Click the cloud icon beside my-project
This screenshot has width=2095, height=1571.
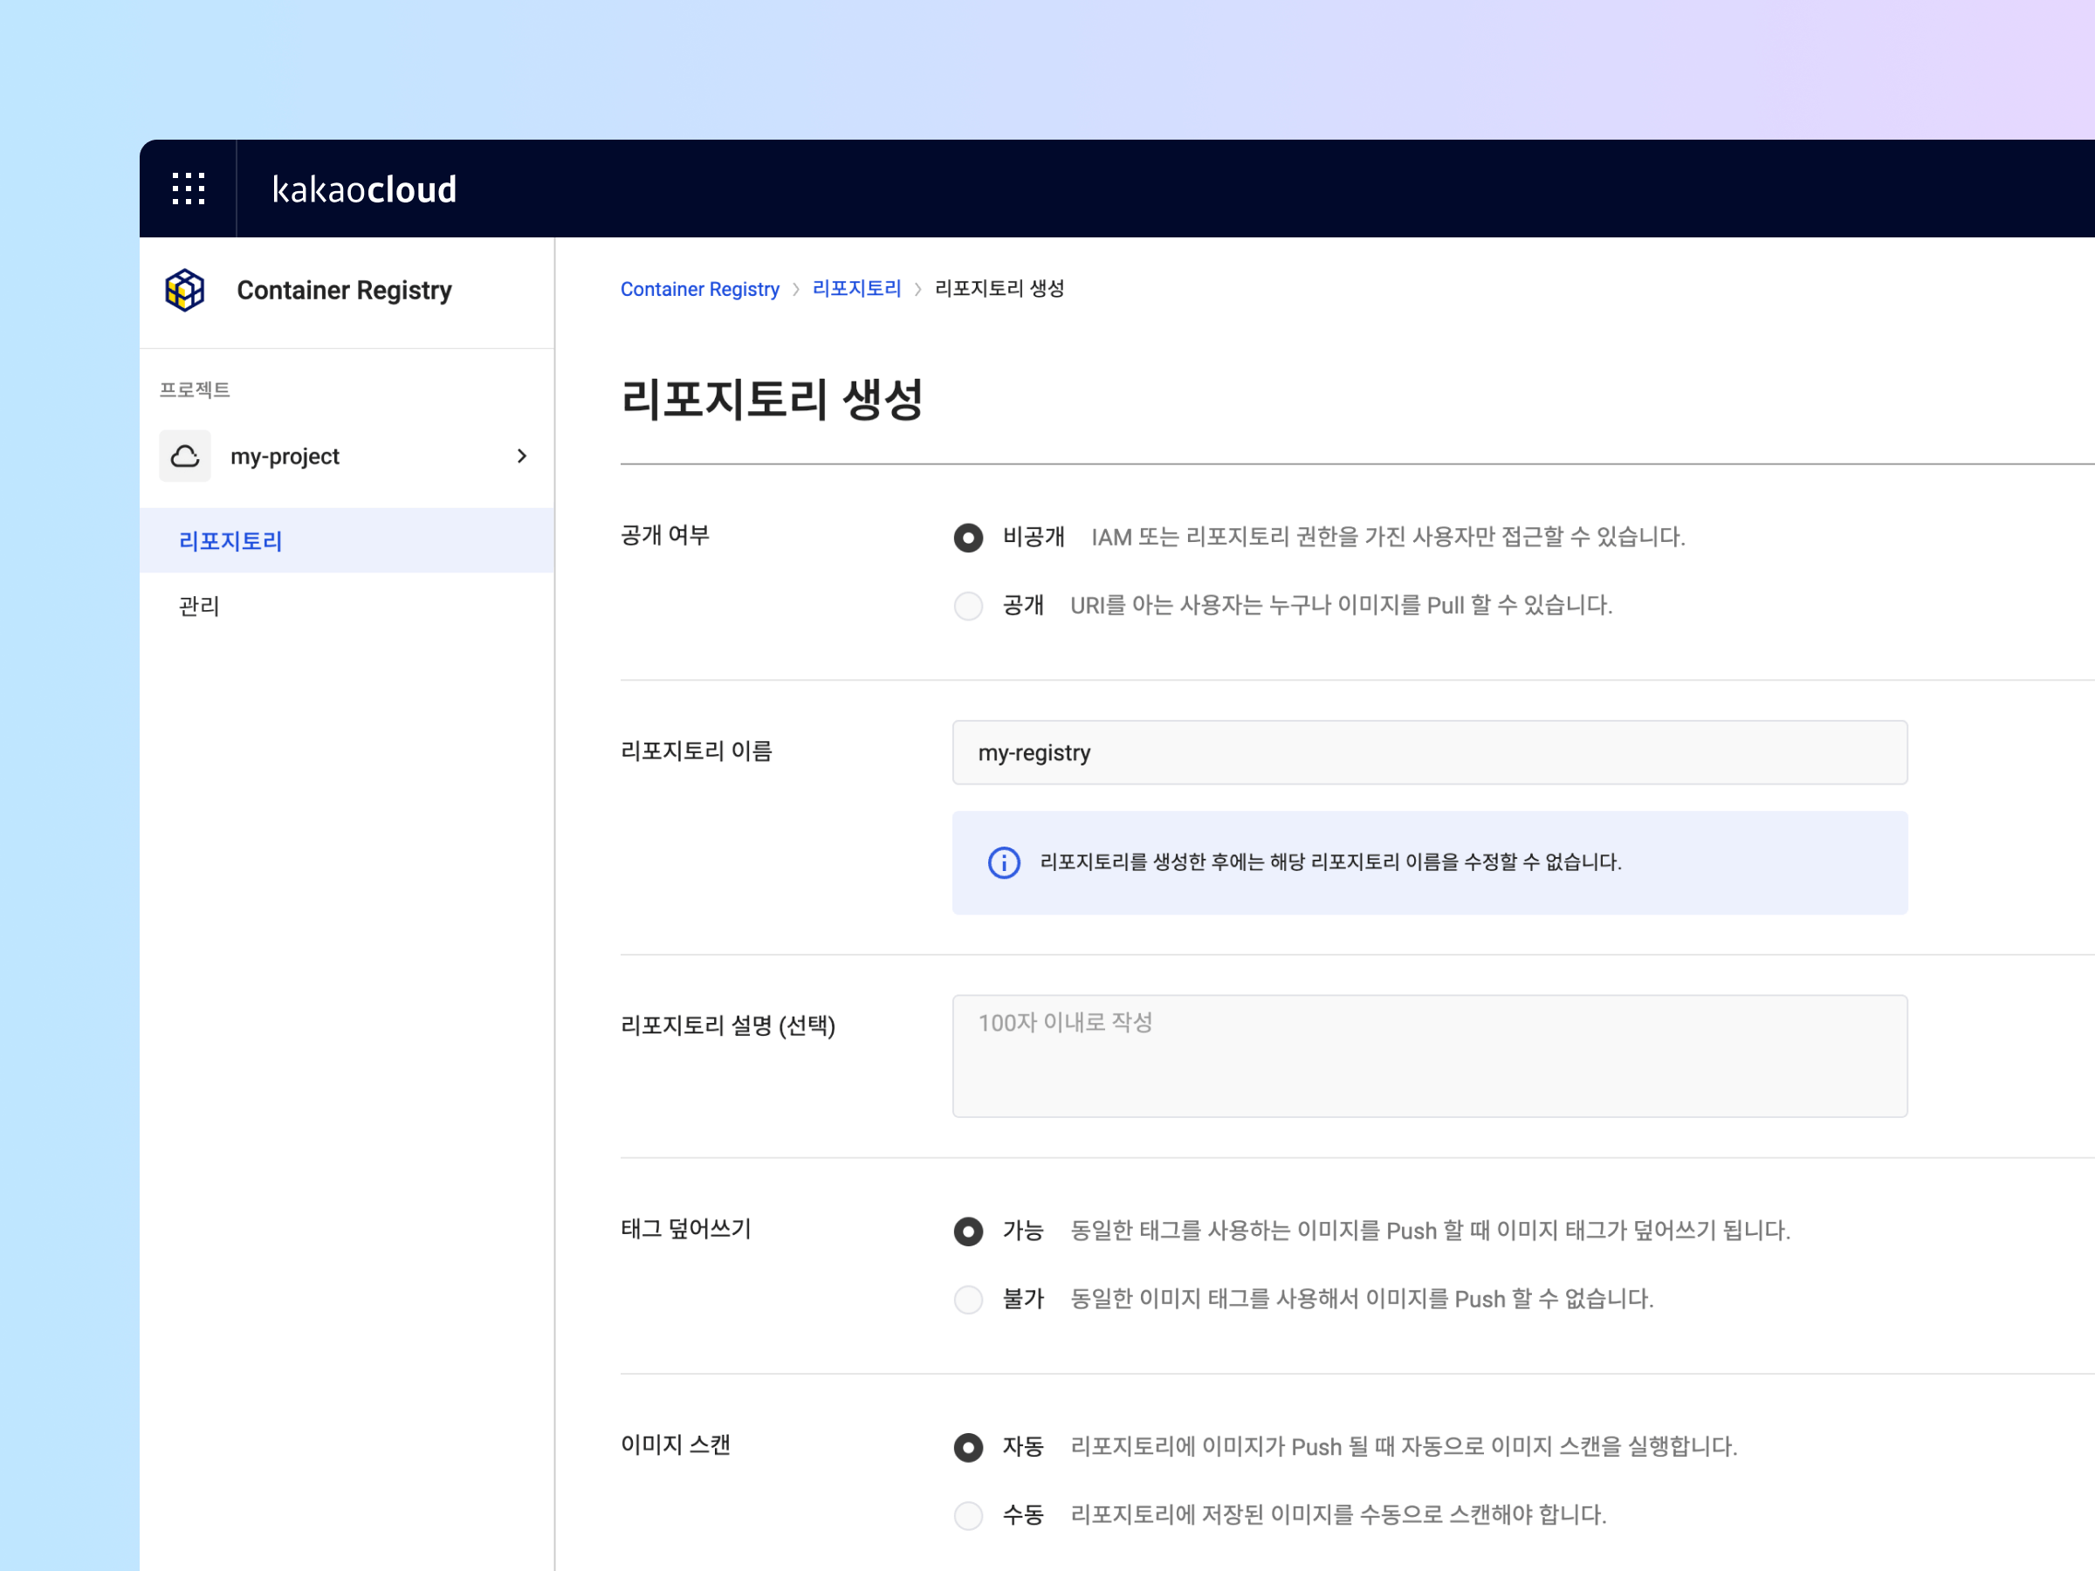pyautogui.click(x=185, y=456)
